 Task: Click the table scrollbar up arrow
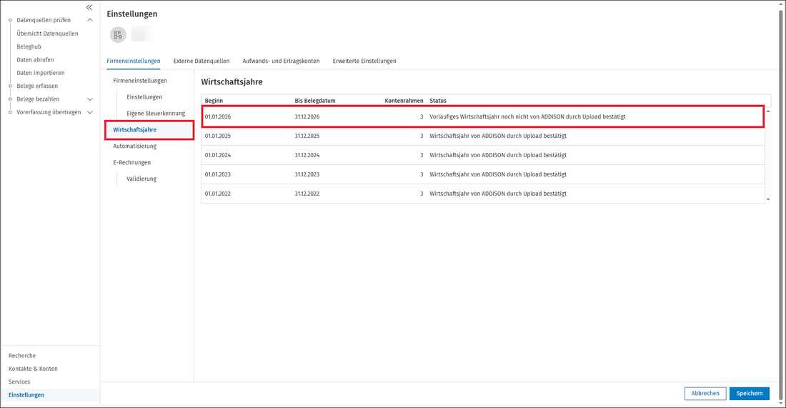click(768, 111)
